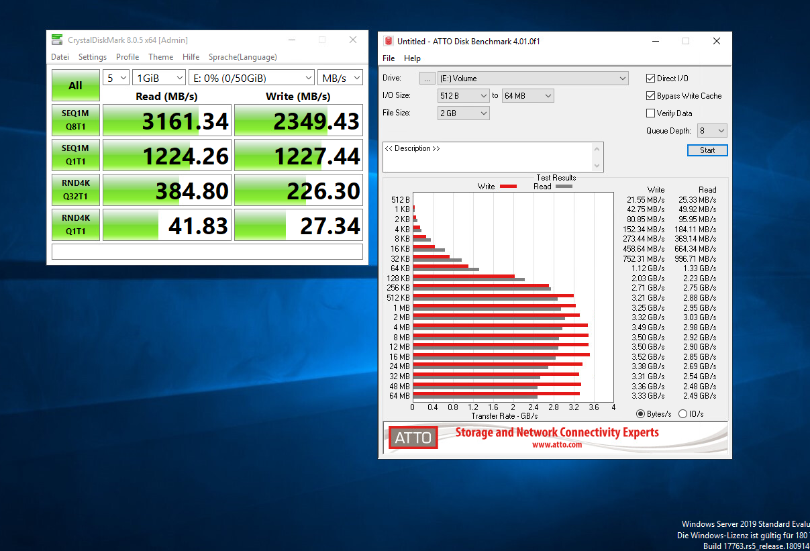Open the test size dropdown showing 1GiB
Image resolution: width=810 pixels, height=551 pixels.
[x=158, y=78]
